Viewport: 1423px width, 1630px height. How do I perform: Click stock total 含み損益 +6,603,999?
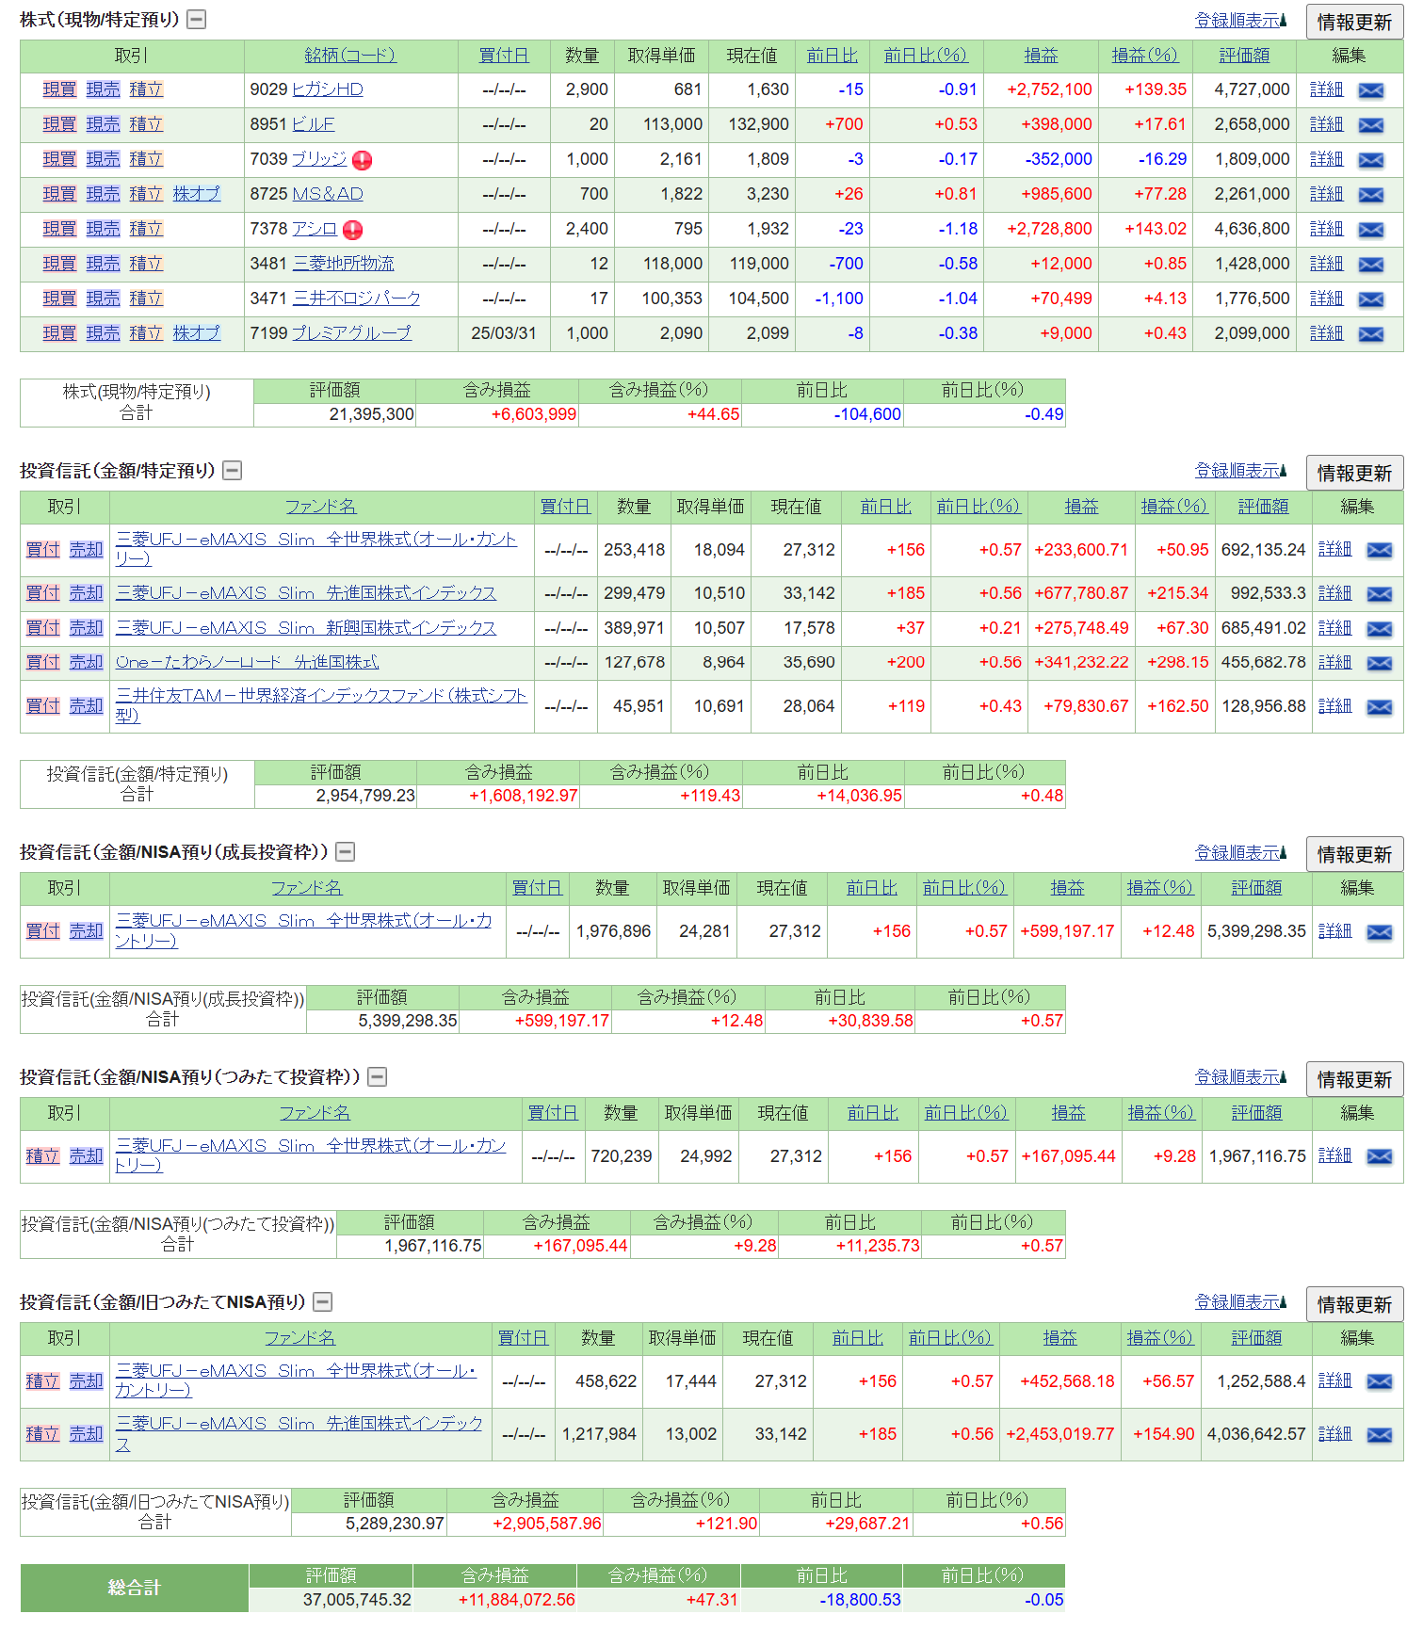pyautogui.click(x=533, y=414)
